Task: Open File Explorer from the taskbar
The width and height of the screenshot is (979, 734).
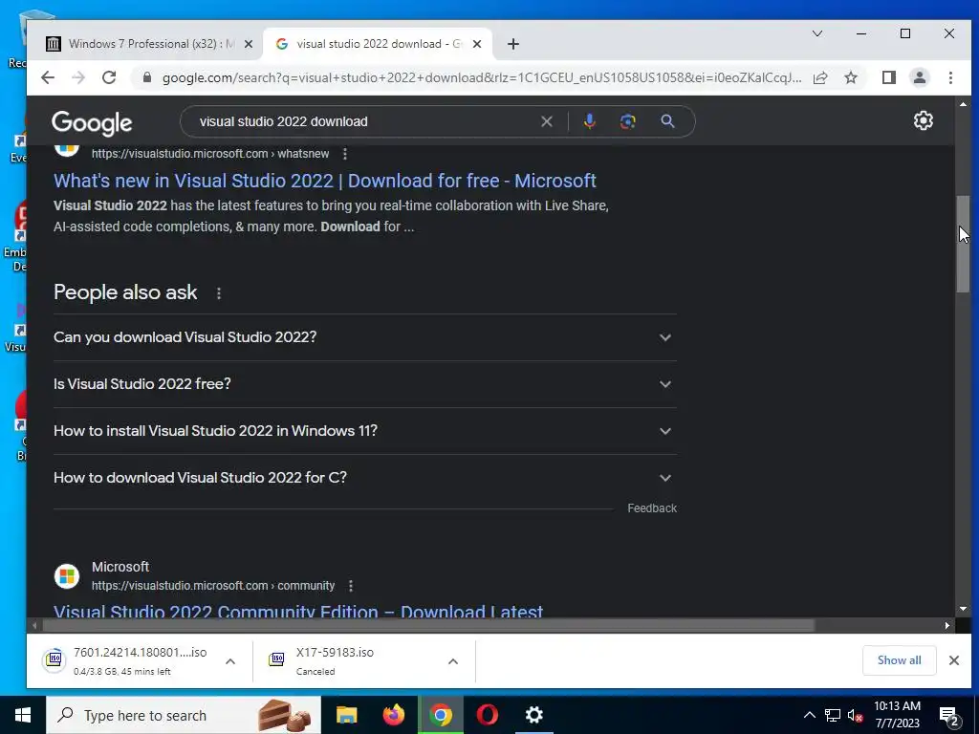Action: (346, 715)
